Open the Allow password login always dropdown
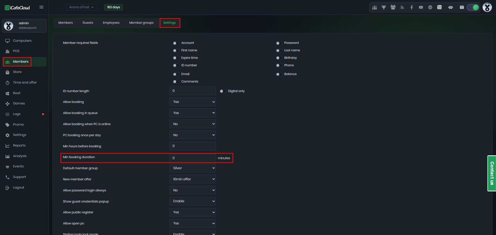Screen dimensions: 496x235 point(192,190)
